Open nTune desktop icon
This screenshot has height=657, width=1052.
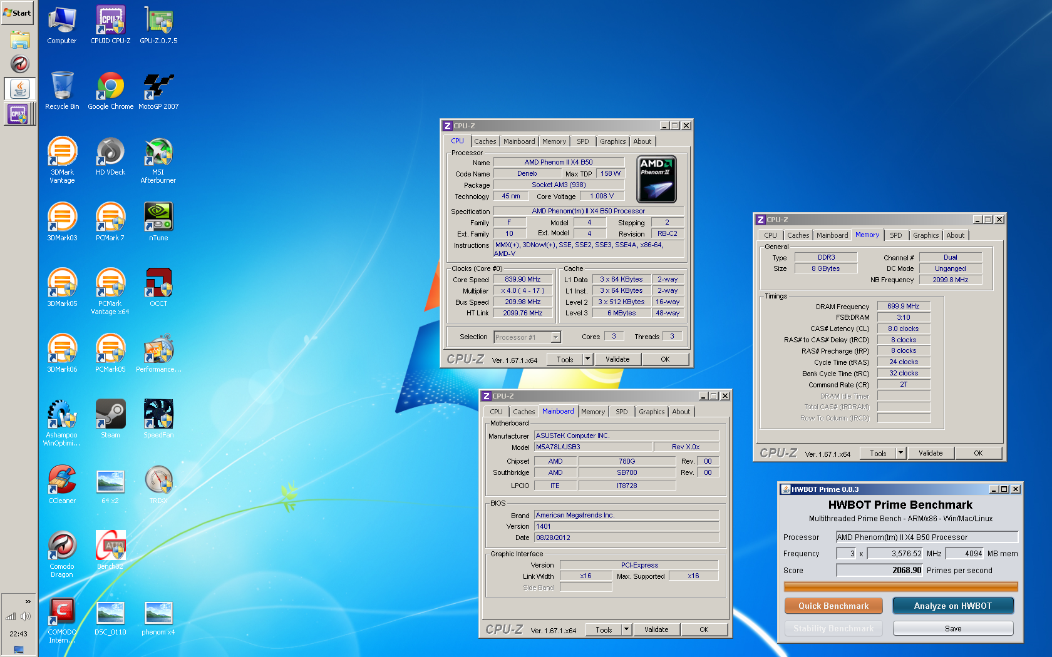pos(158,222)
